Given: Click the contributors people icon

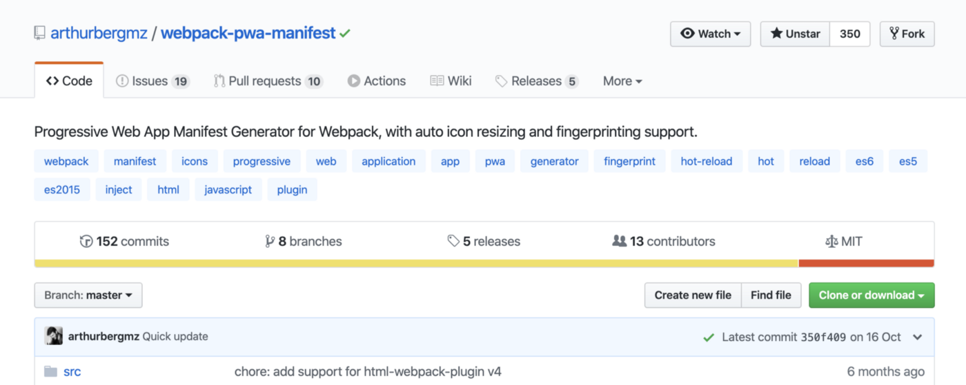Looking at the screenshot, I should 619,241.
